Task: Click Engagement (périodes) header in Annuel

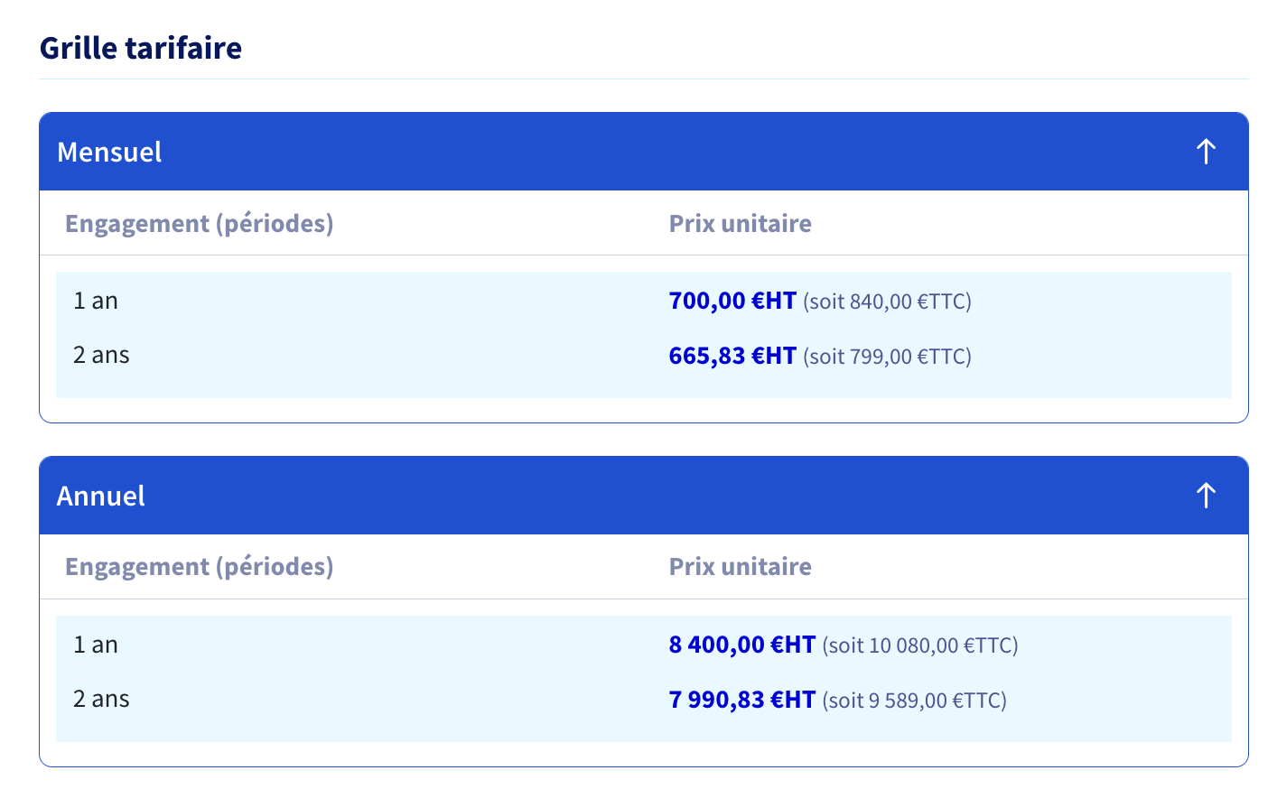Action: tap(200, 567)
